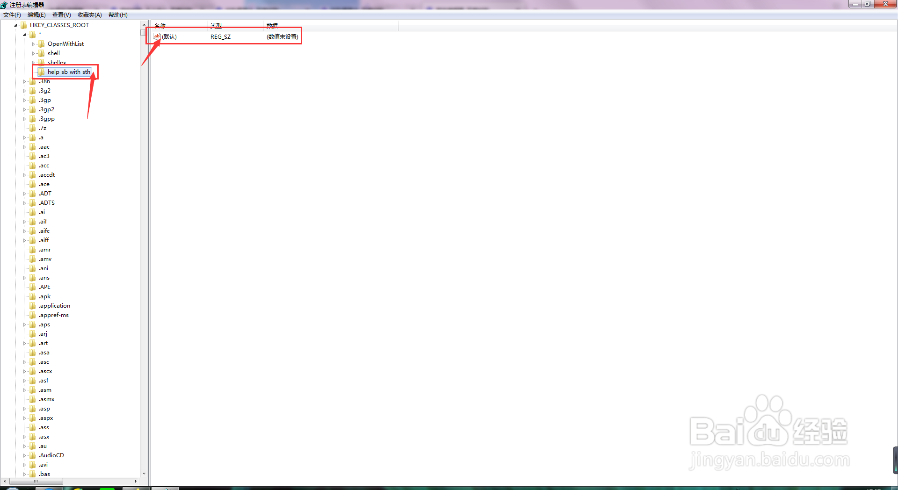The height and width of the screenshot is (490, 898).
Task: Click the 类型 column header
Action: pyautogui.click(x=236, y=26)
